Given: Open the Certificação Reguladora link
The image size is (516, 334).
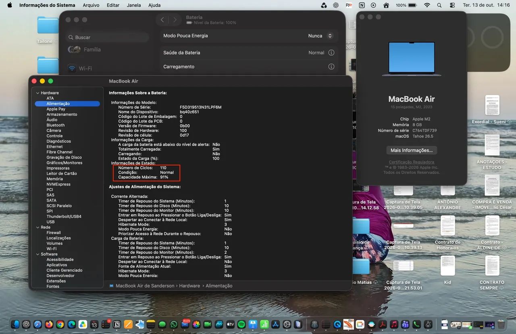Looking at the screenshot, I should [412, 162].
